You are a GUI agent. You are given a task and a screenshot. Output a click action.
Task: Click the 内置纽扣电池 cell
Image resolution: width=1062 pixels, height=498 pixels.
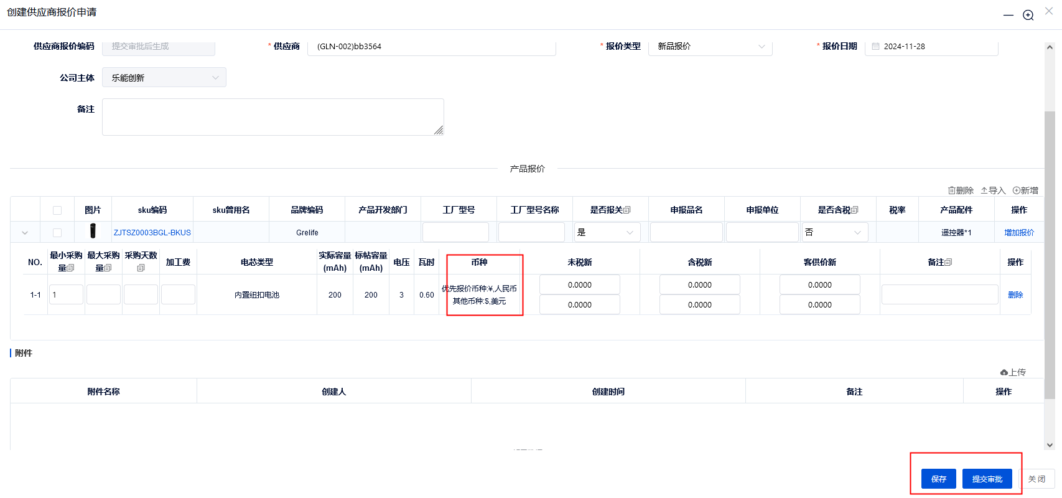click(x=257, y=295)
